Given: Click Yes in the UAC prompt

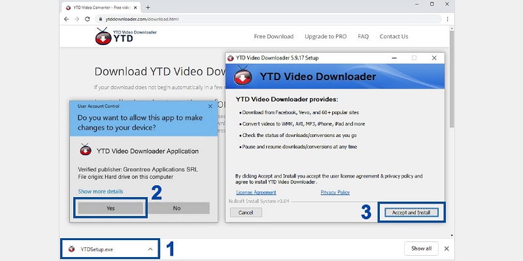Looking at the screenshot, I should (x=110, y=208).
